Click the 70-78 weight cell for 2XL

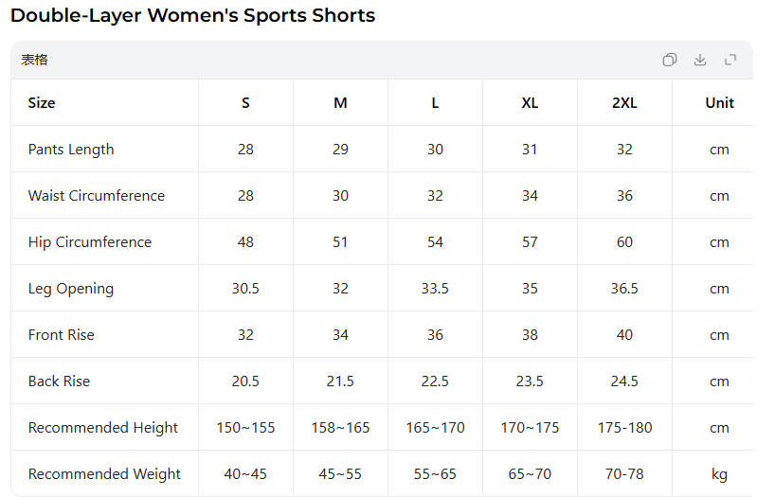(624, 474)
